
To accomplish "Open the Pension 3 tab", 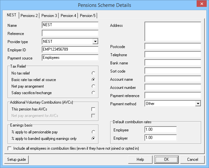I will [49, 16].
